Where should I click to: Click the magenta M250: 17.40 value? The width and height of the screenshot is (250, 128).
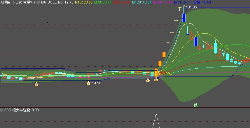pyautogui.click(x=163, y=2)
